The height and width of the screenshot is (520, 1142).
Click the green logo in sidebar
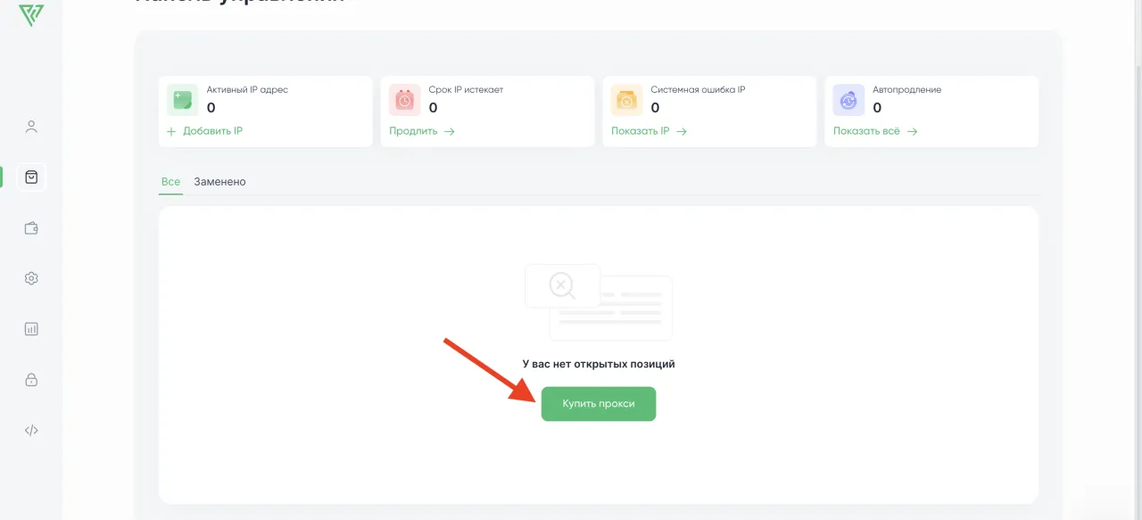tap(31, 13)
